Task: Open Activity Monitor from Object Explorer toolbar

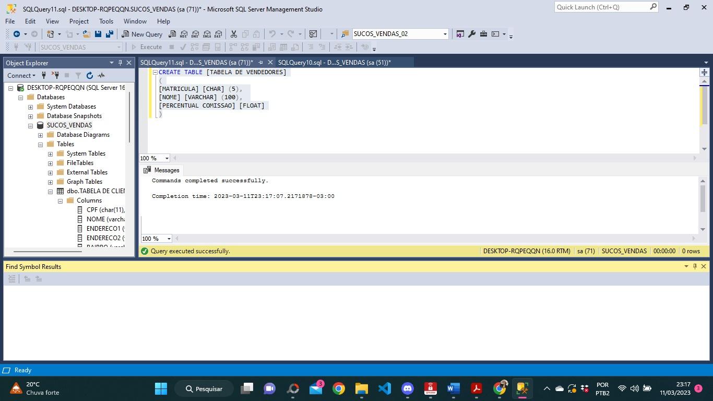Action: (x=101, y=75)
